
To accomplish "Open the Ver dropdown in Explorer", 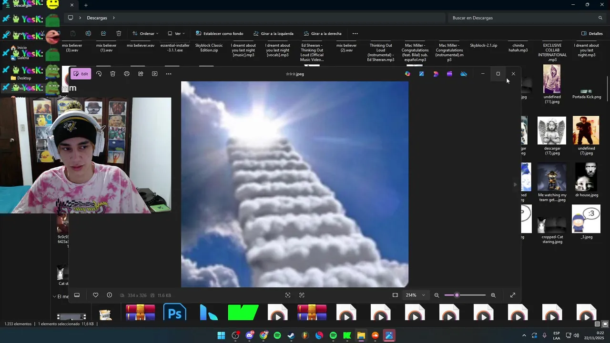I will pos(176,33).
